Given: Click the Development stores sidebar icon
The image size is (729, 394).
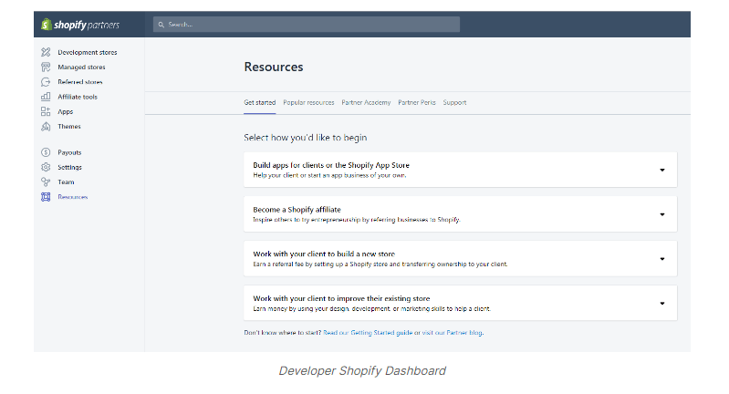Looking at the screenshot, I should [46, 52].
